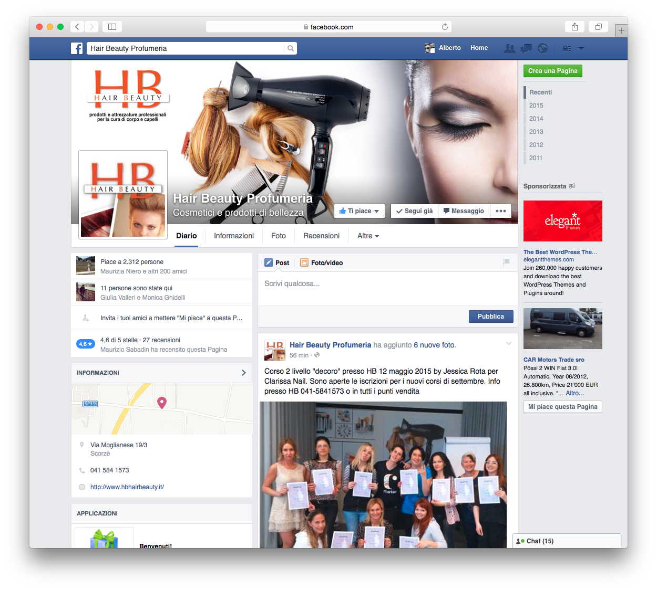Click the Facebook logo icon
The width and height of the screenshot is (657, 590).
[x=77, y=48]
